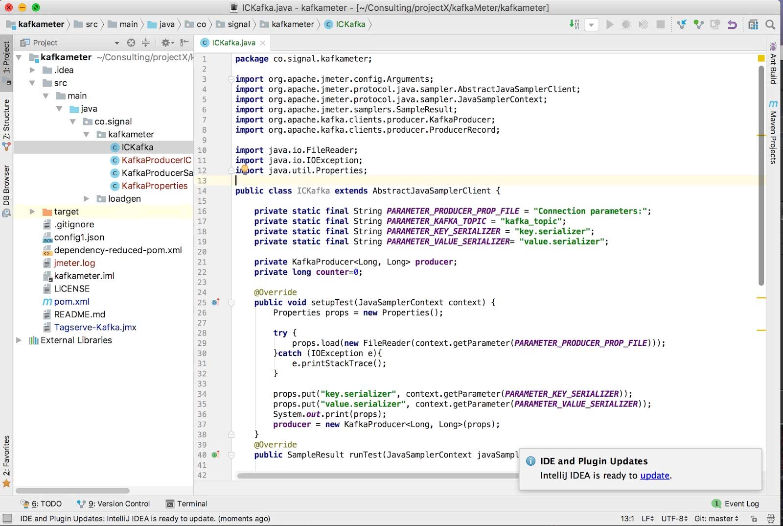Click the Show History clock icon
Viewport: 783px width, 526px height.
pyautogui.click(x=715, y=24)
